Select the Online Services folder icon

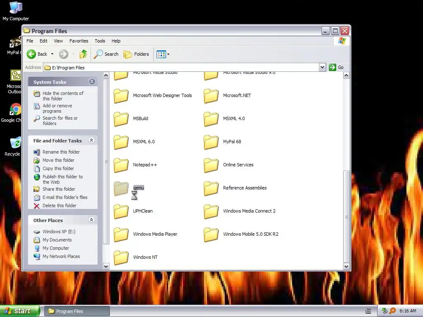click(x=211, y=165)
